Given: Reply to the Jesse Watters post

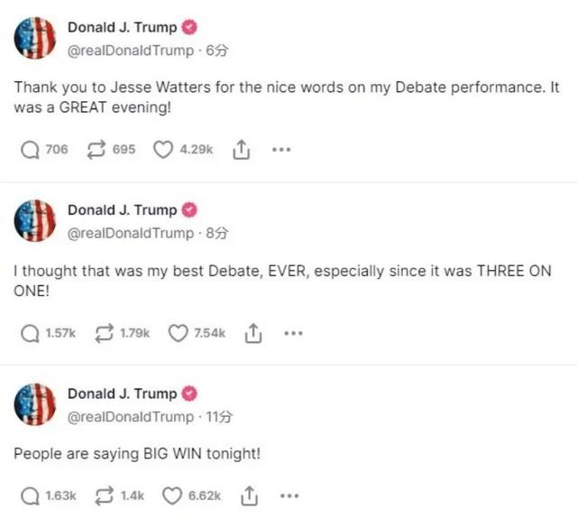Looking at the screenshot, I should point(31,150).
